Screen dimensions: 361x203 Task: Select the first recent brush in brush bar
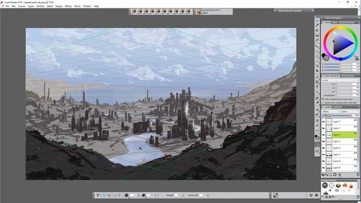click(134, 11)
